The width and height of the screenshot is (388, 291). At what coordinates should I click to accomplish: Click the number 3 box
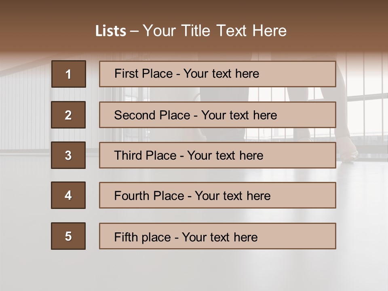[68, 155]
